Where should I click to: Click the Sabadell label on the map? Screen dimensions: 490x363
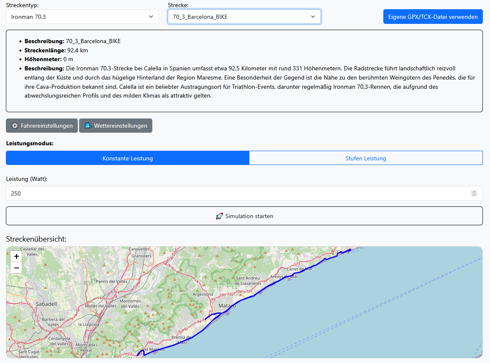pos(46,304)
